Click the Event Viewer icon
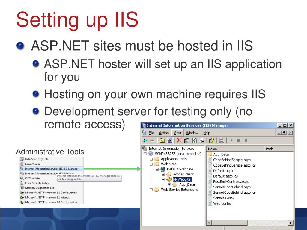The image size is (307, 230). pos(22,164)
